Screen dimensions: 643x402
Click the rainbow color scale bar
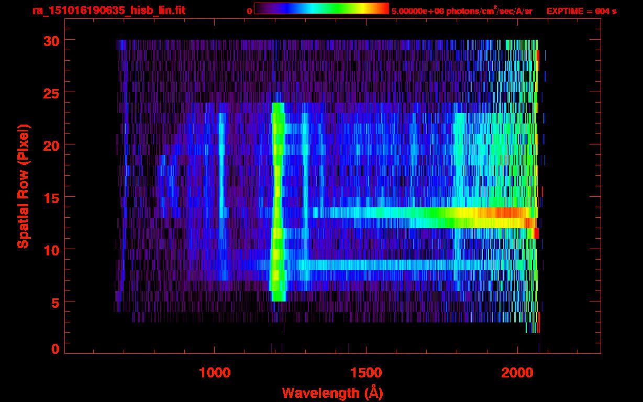[x=321, y=8]
